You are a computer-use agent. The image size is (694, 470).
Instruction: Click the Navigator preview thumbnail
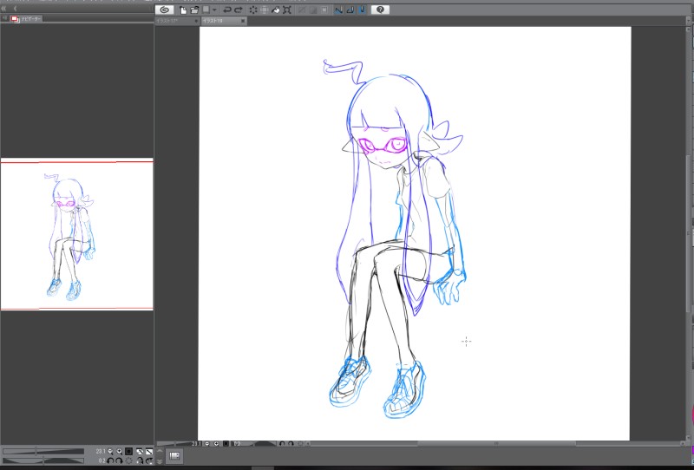pos(76,234)
